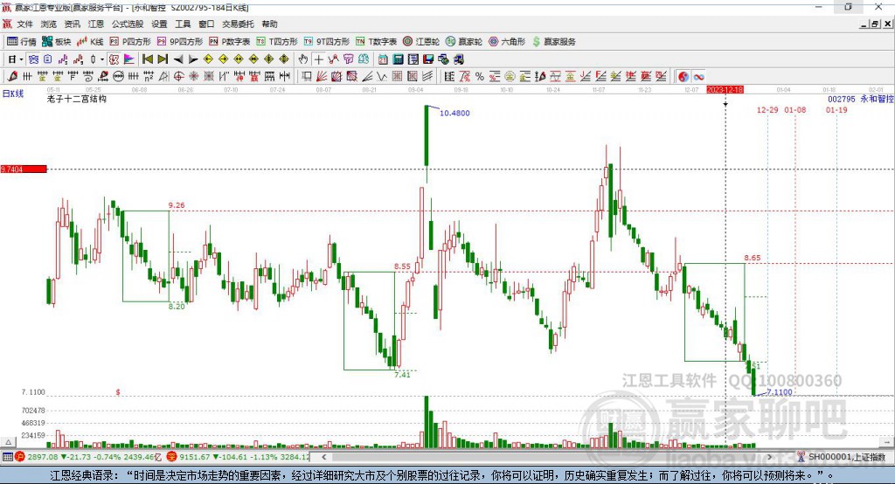895x484 pixels.
Task: Open the 浏览 menu
Action: tap(49, 24)
